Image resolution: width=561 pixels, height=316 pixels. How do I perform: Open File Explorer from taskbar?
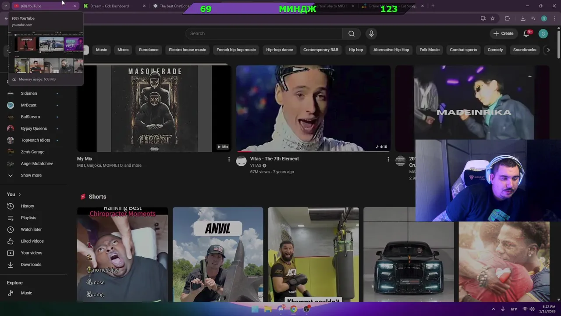268,309
